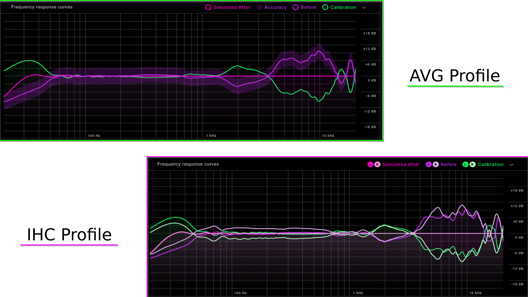Image resolution: width=528 pixels, height=297 pixels.
Task: Toggle Before circle in upper graph legend
Action: (x=295, y=7)
